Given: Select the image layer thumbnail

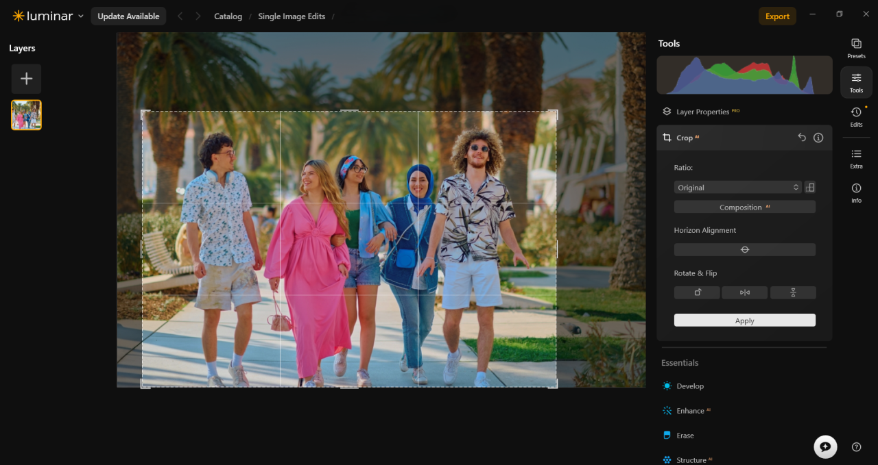Looking at the screenshot, I should [26, 115].
